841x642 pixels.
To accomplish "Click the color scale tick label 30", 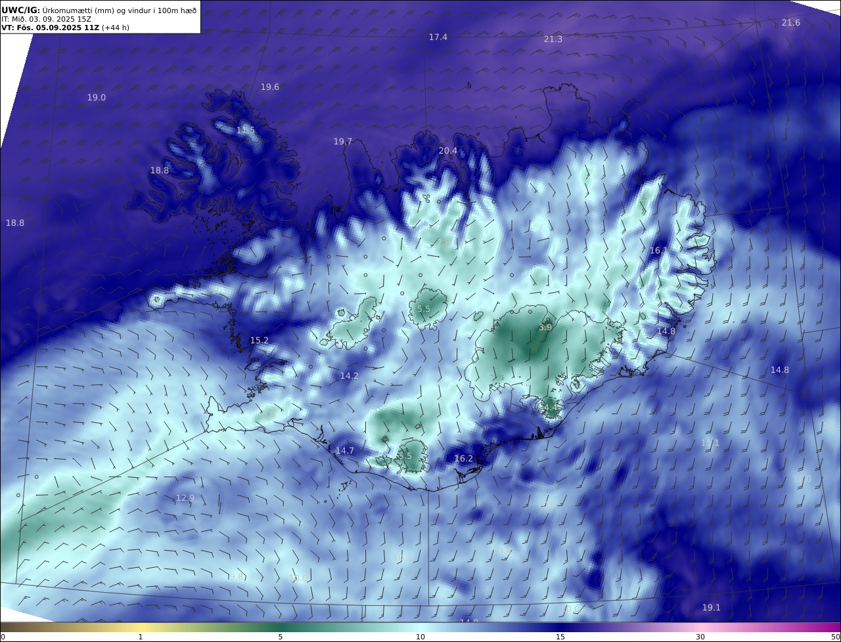I will (700, 637).
